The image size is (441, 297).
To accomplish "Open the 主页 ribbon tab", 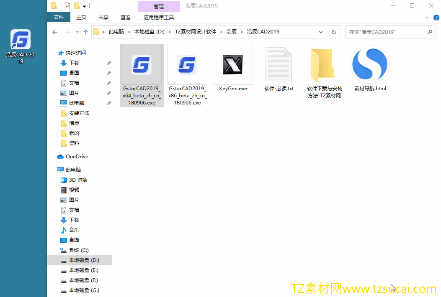I will point(81,18).
